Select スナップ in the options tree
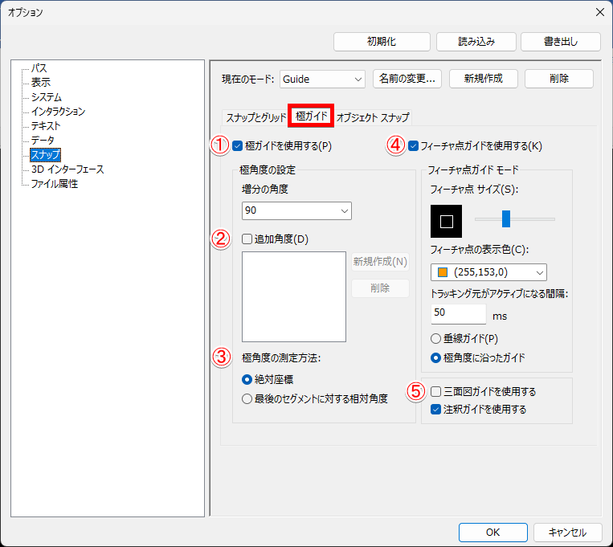This screenshot has height=547, width=613. (45, 155)
